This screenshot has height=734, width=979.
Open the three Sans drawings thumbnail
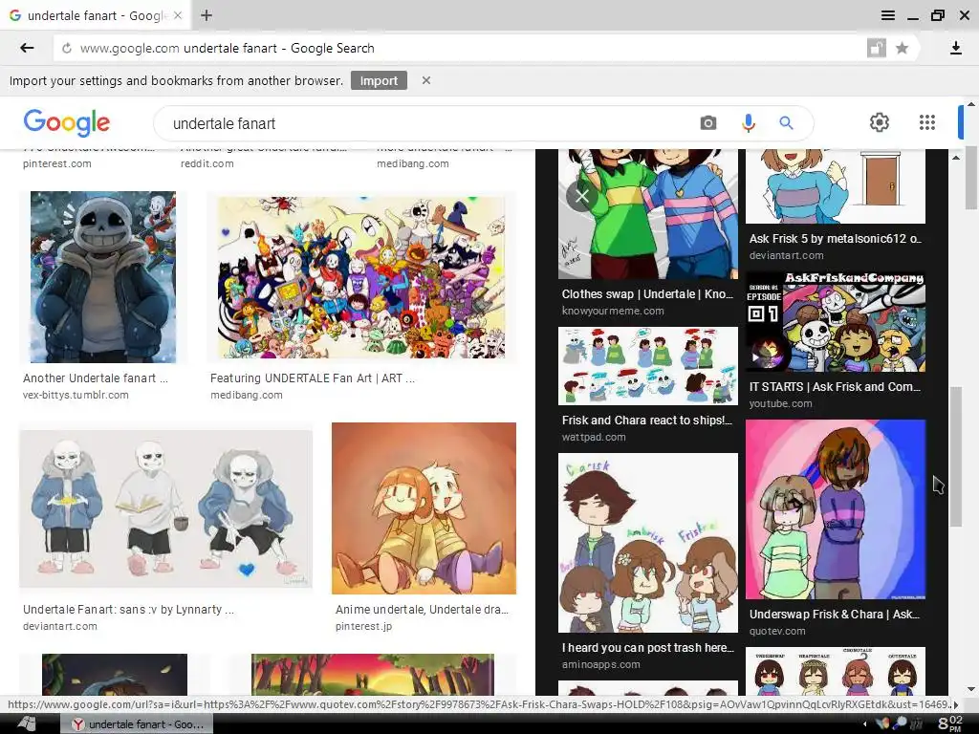166,508
